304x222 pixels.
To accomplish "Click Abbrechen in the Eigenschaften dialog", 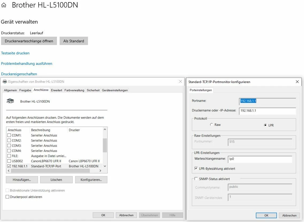I will pyautogui.click(x=126, y=215).
